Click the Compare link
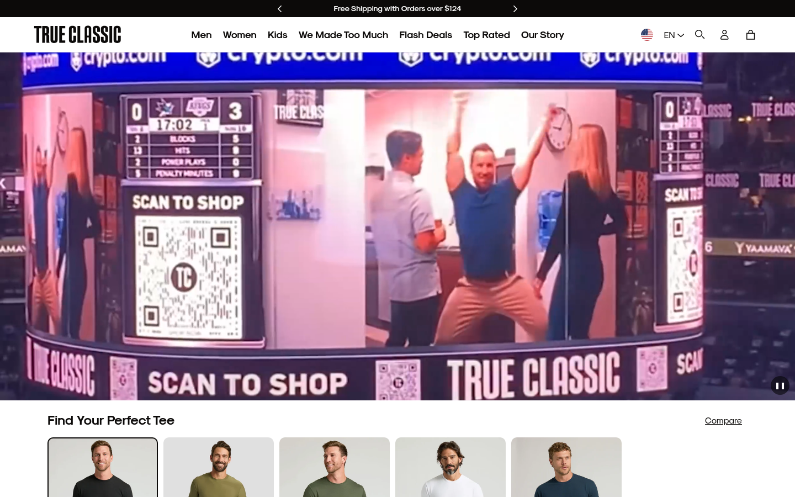The height and width of the screenshot is (497, 795). [x=723, y=421]
